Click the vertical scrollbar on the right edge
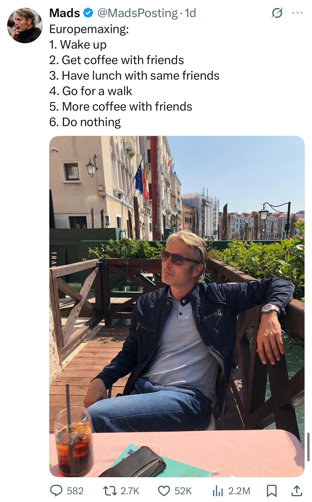 pos(308,447)
